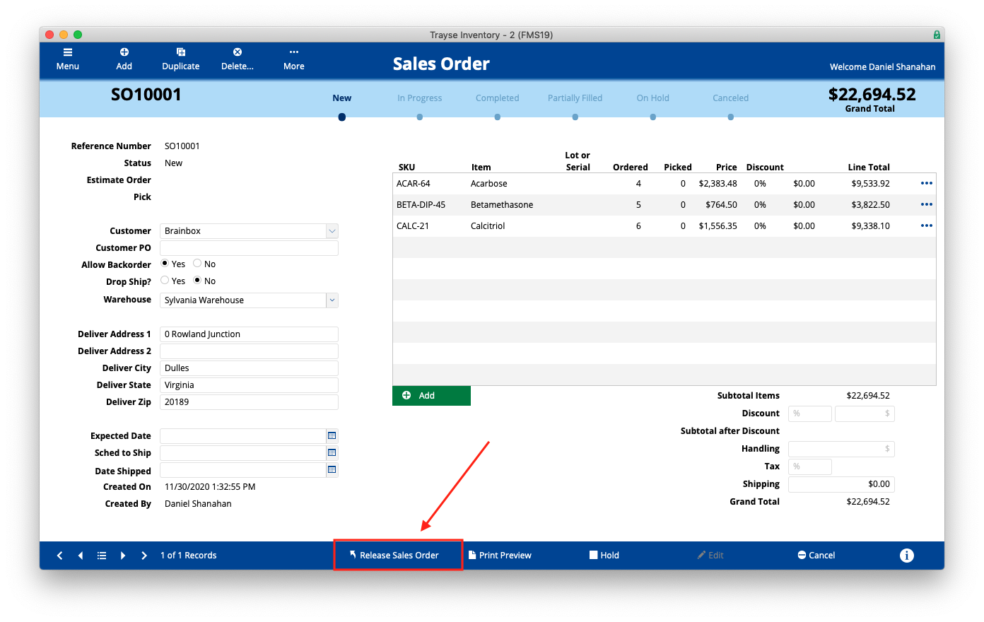This screenshot has width=984, height=622.
Task: Put the order on Hold
Action: click(x=604, y=556)
